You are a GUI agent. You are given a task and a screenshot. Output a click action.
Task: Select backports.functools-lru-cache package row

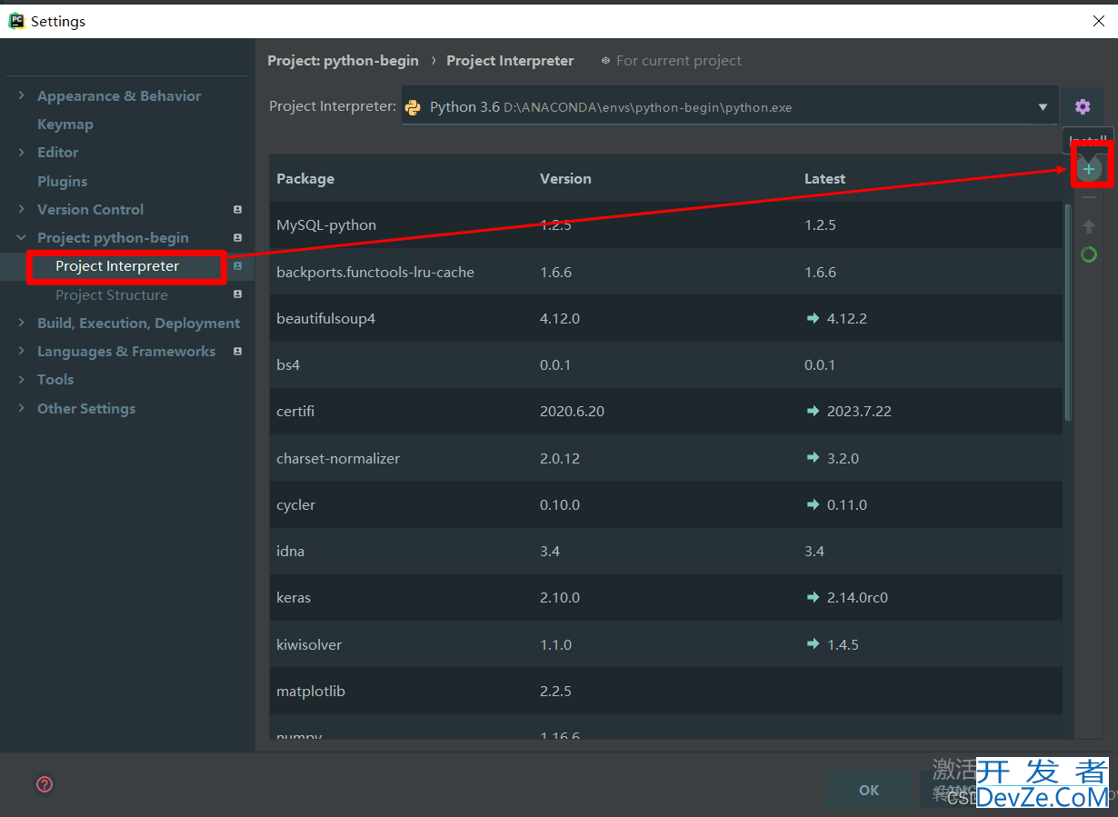coord(665,272)
